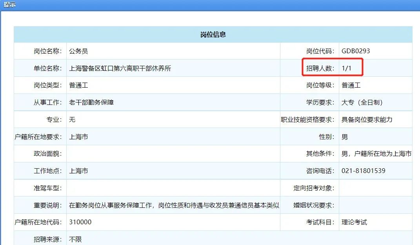Viewport: 420px width, 245px height.
Task: Click the household code 310000
Action: click(x=80, y=222)
